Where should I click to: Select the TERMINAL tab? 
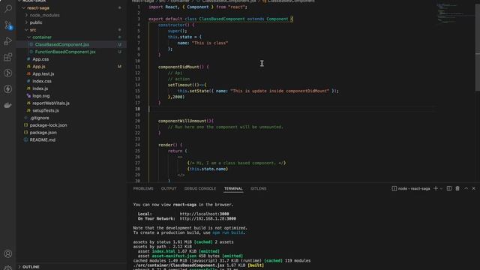[233, 188]
